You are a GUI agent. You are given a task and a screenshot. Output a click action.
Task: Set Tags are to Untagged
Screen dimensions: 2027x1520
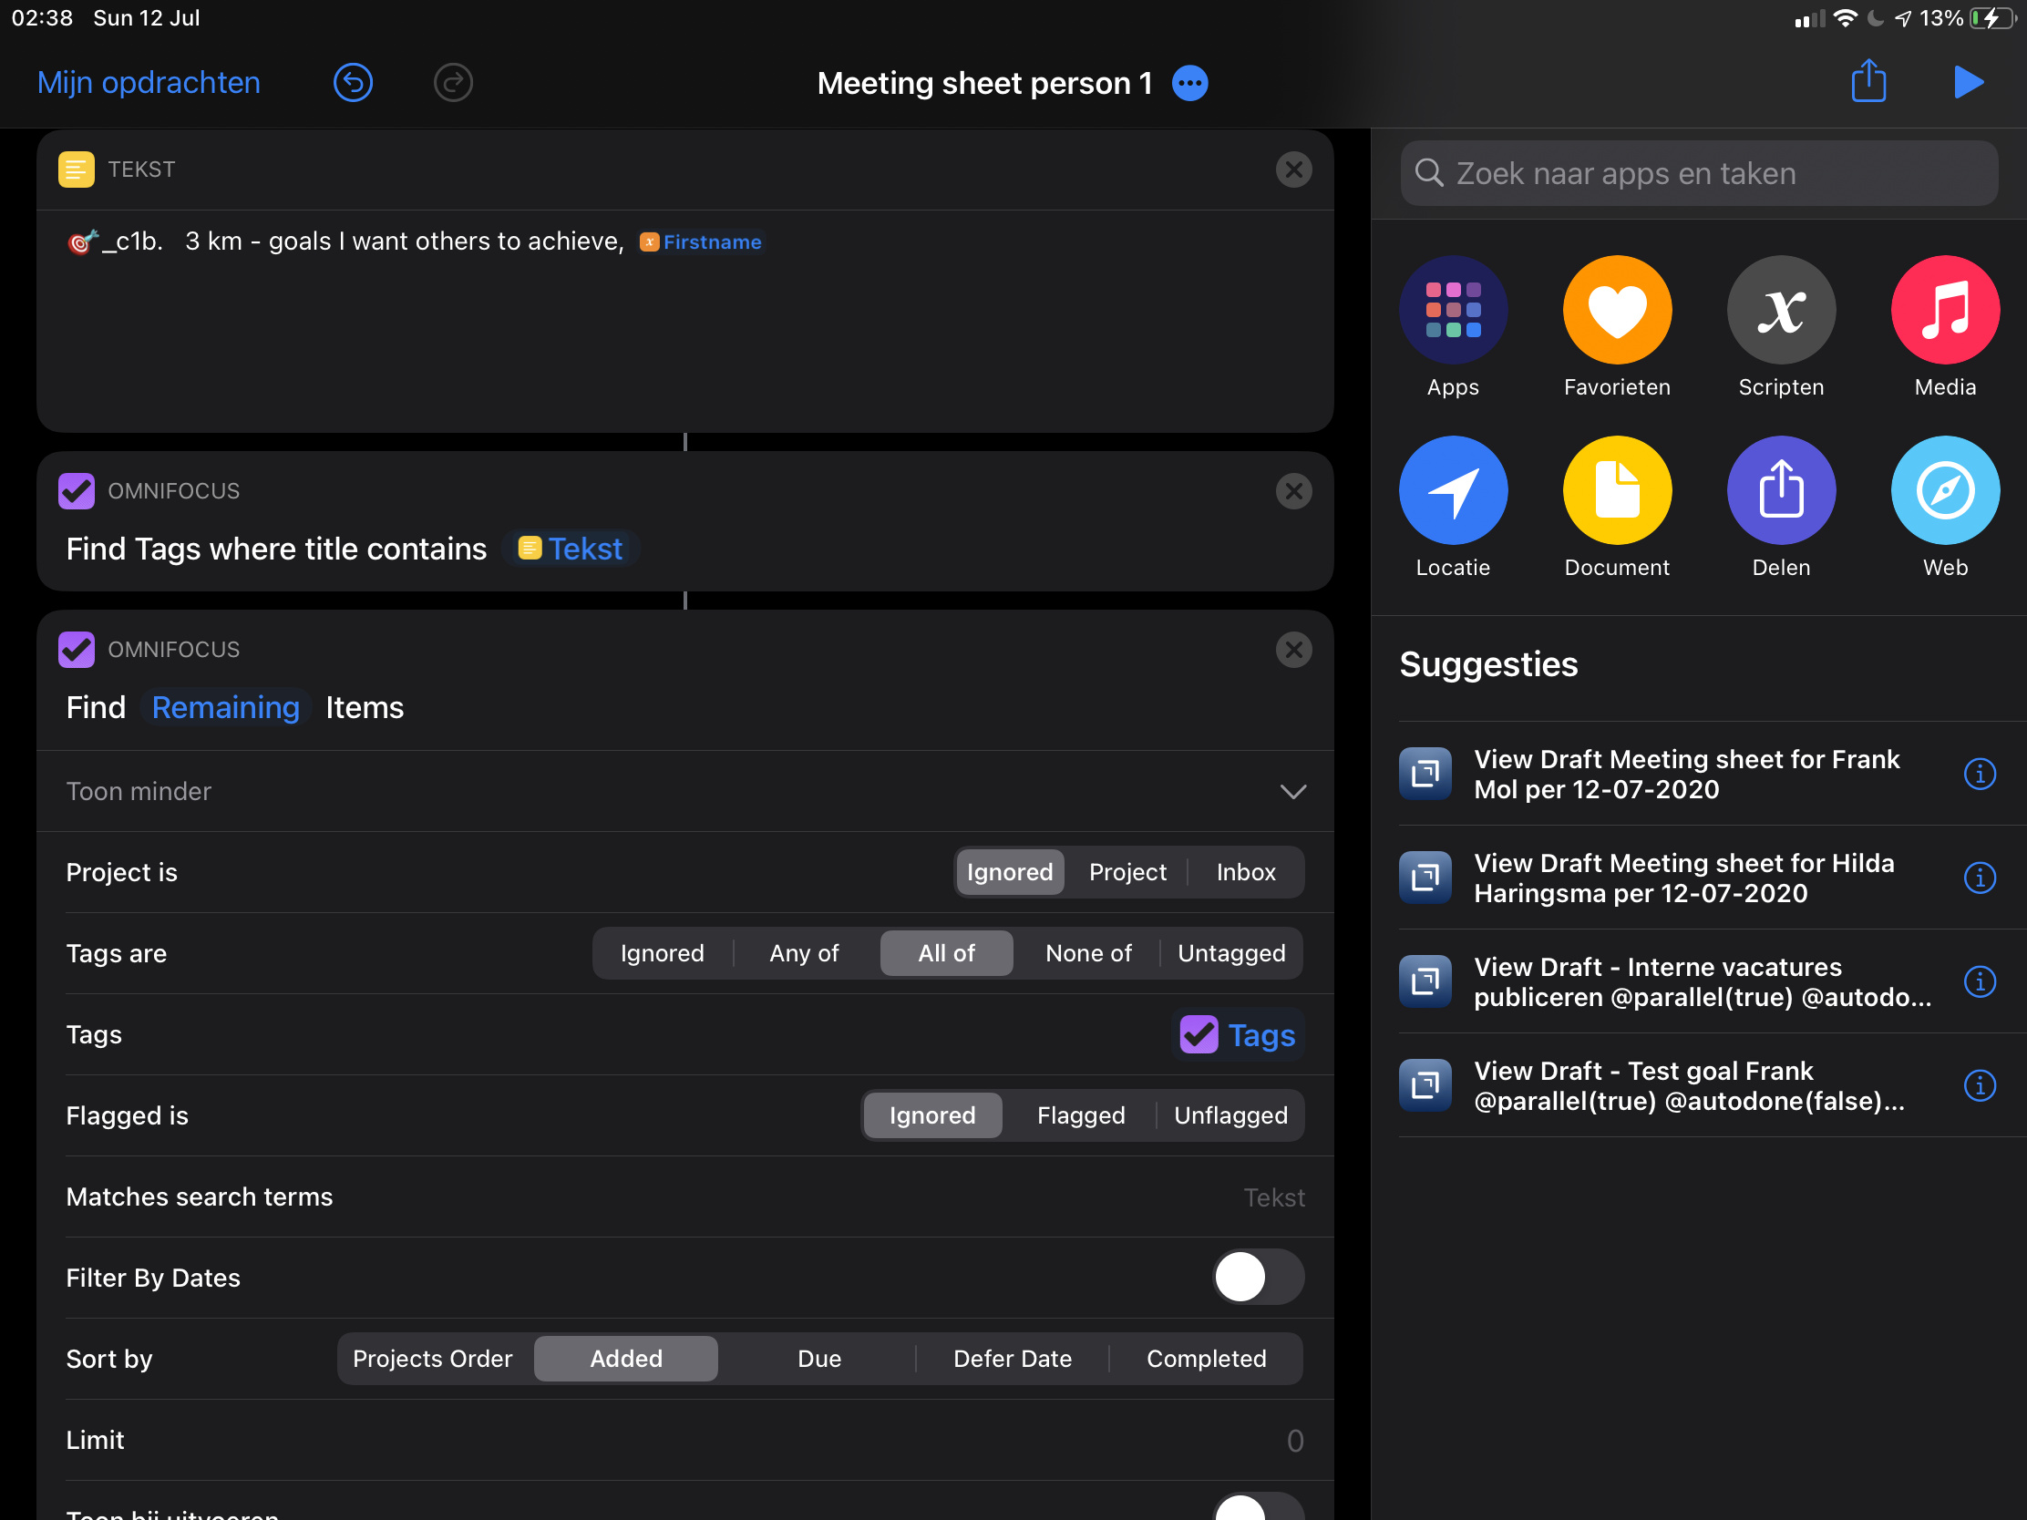pos(1230,954)
